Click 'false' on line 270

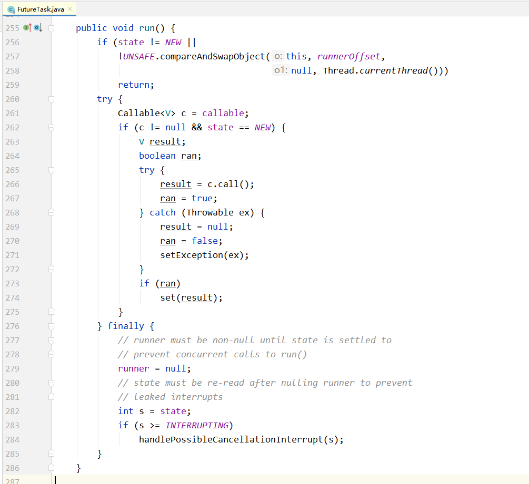coord(204,241)
